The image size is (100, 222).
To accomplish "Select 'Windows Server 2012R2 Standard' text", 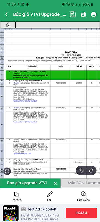I will click(x=25, y=101).
